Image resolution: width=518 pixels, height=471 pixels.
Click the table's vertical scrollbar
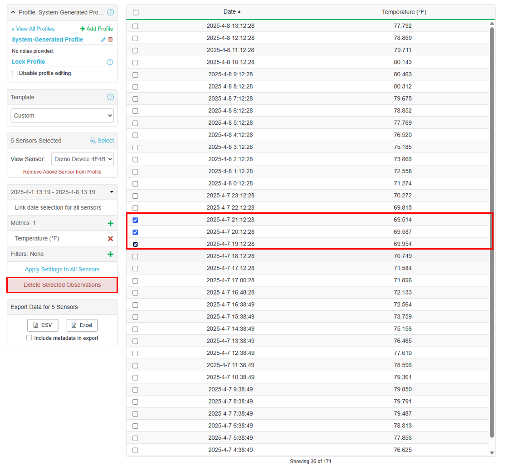click(492, 227)
